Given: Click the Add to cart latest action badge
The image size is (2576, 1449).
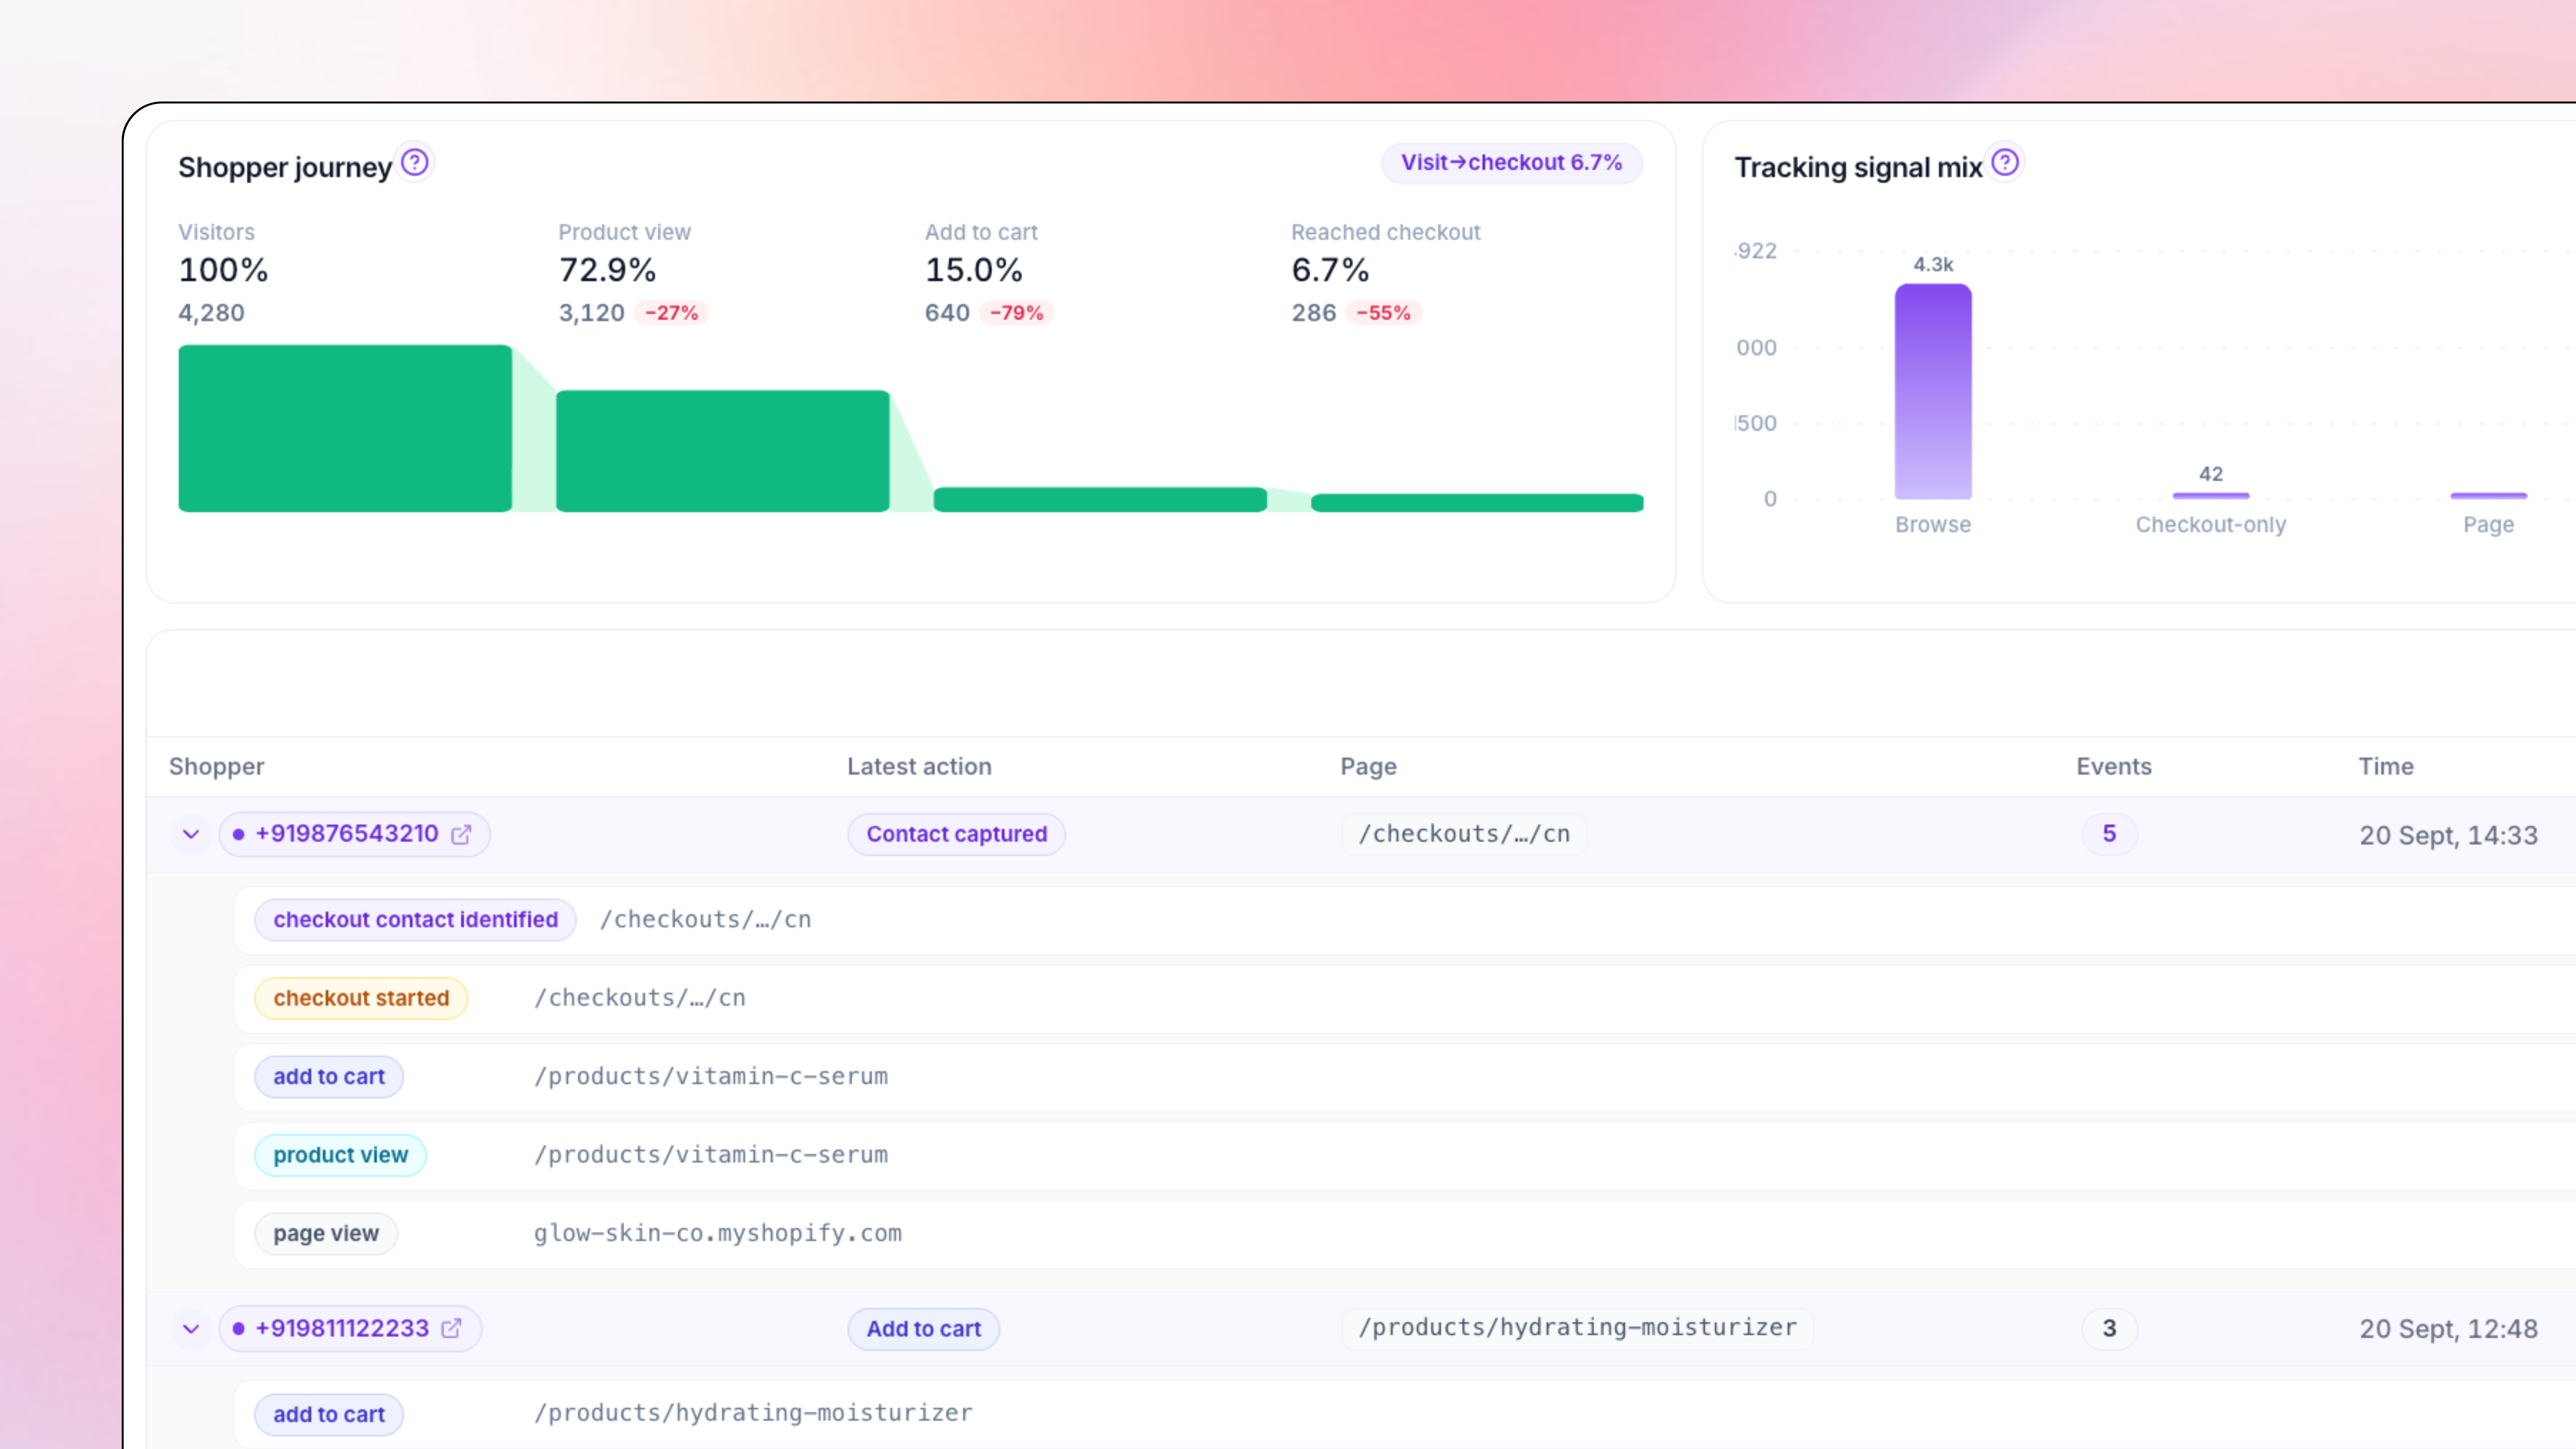Looking at the screenshot, I should pos(923,1329).
